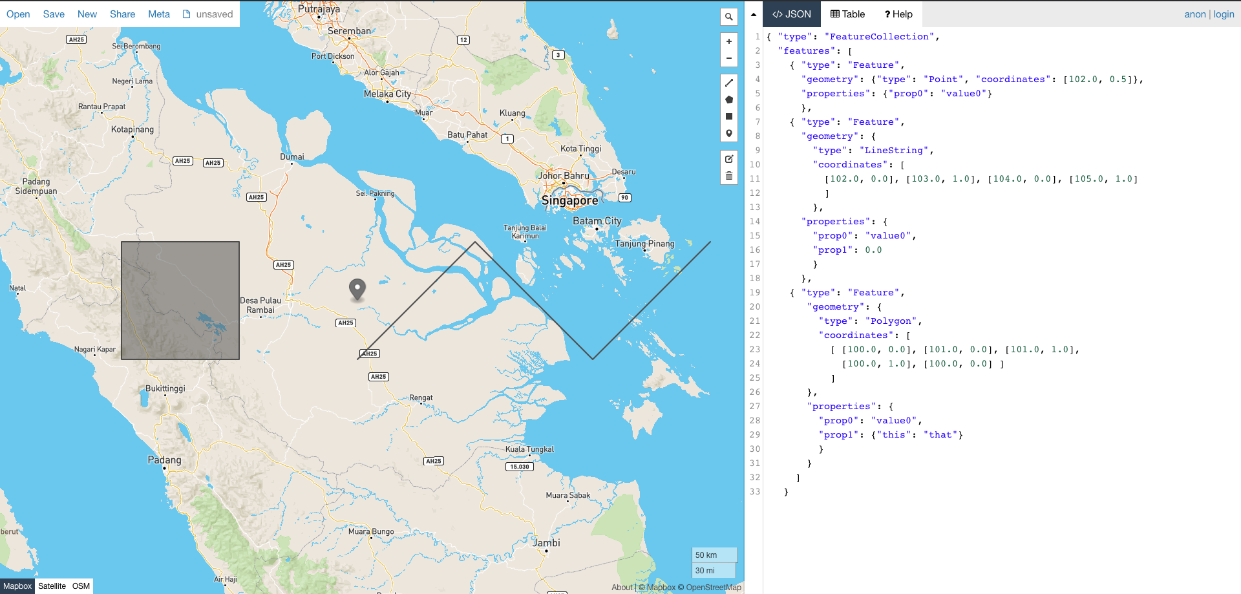Open the Share dropdown menu
The height and width of the screenshot is (594, 1241).
pyautogui.click(x=122, y=14)
